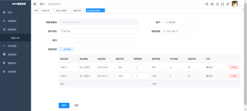Edit 销售数量 for RT3323311 row

pyautogui.click(x=141, y=76)
